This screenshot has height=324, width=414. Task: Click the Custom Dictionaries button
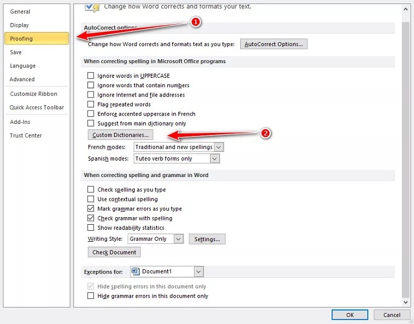coord(121,135)
